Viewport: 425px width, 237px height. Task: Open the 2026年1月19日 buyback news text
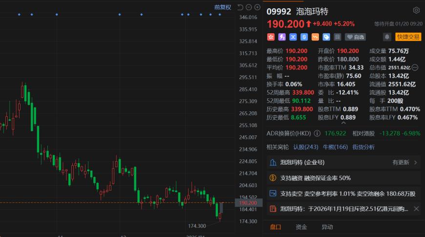click(344, 209)
